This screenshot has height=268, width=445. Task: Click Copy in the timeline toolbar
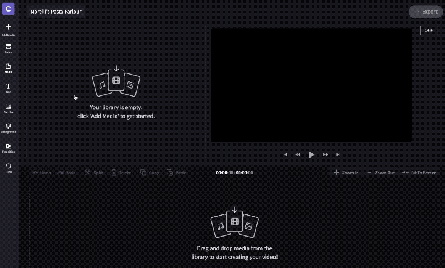(150, 173)
